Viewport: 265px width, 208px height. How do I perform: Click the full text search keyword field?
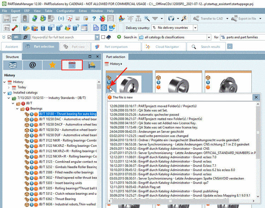click(x=63, y=37)
